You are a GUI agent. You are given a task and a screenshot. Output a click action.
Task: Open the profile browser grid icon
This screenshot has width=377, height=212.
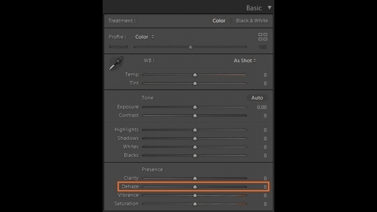point(263,37)
